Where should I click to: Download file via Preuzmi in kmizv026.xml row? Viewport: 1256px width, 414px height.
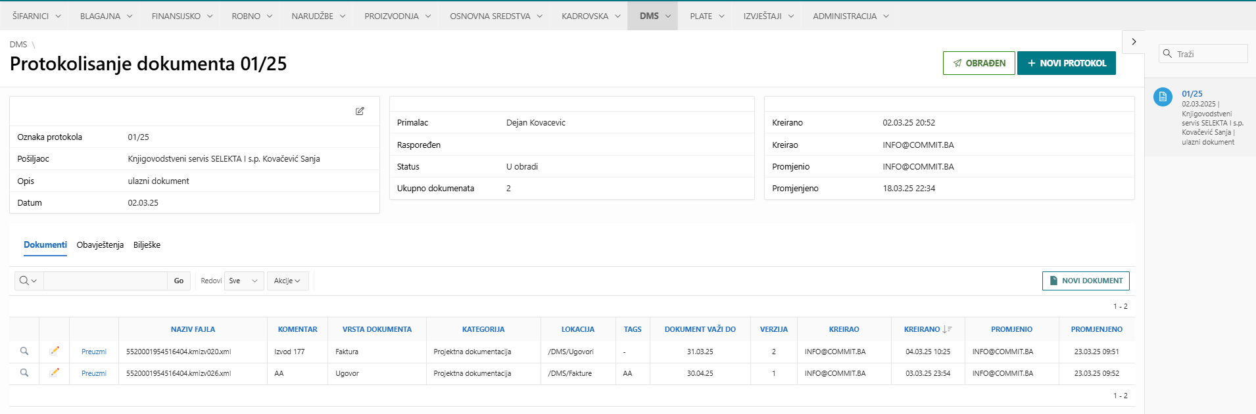[x=94, y=373]
